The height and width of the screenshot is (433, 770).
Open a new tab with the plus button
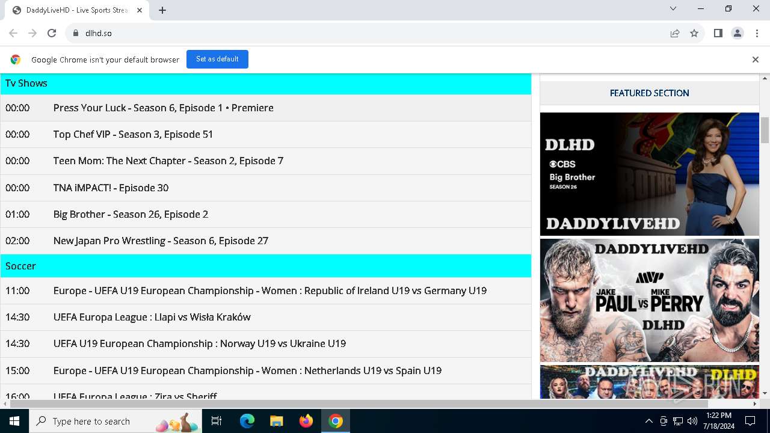[162, 10]
